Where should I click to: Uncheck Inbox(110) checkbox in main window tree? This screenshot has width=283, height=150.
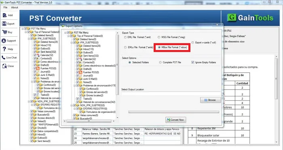(x=35, y=45)
